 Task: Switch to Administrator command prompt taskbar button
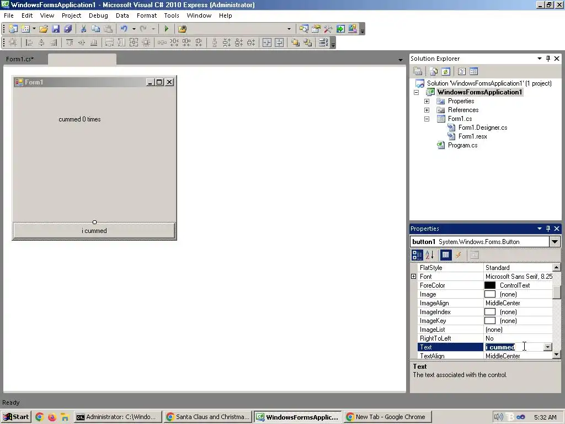118,417
